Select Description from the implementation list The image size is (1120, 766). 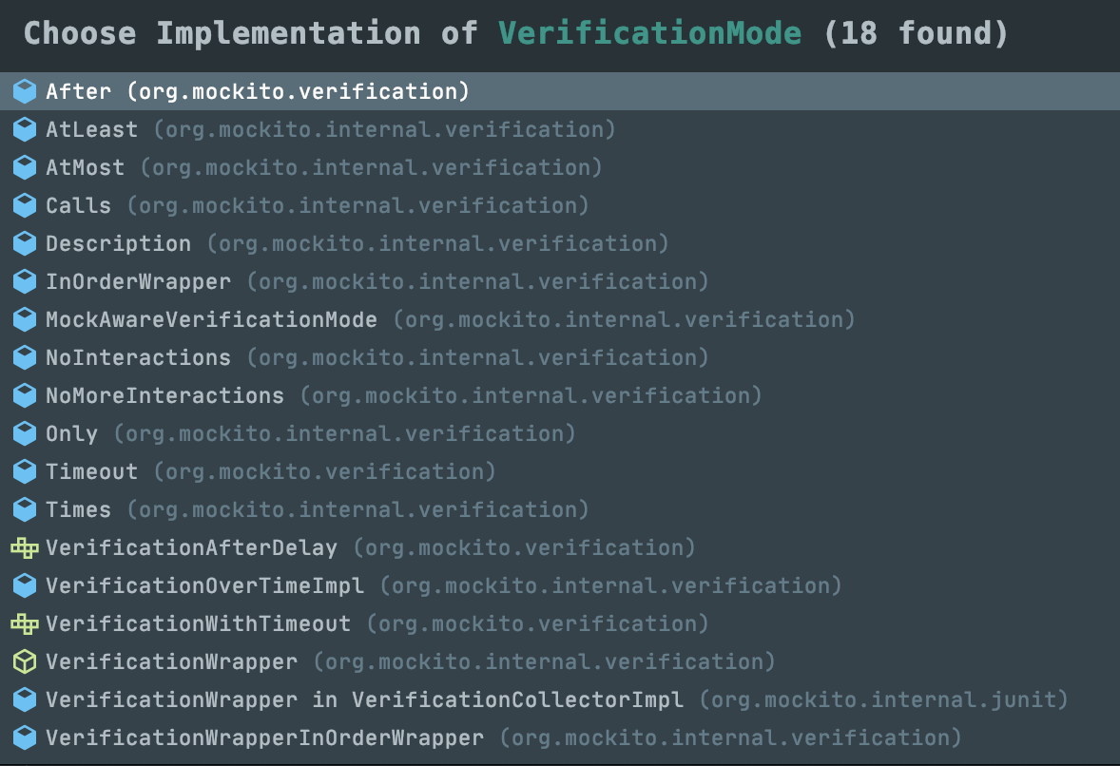tap(118, 243)
